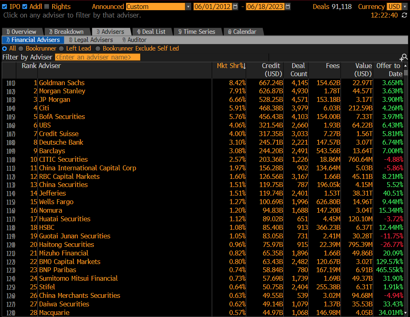Viewport: 410px width, 317px height.
Task: Filter by adviser Jefferies
Action: (53, 193)
